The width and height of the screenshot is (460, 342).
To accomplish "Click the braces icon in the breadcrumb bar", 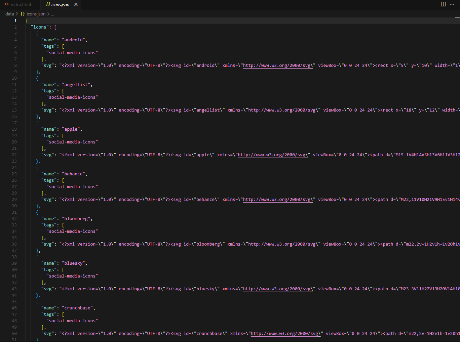I will click(22, 14).
